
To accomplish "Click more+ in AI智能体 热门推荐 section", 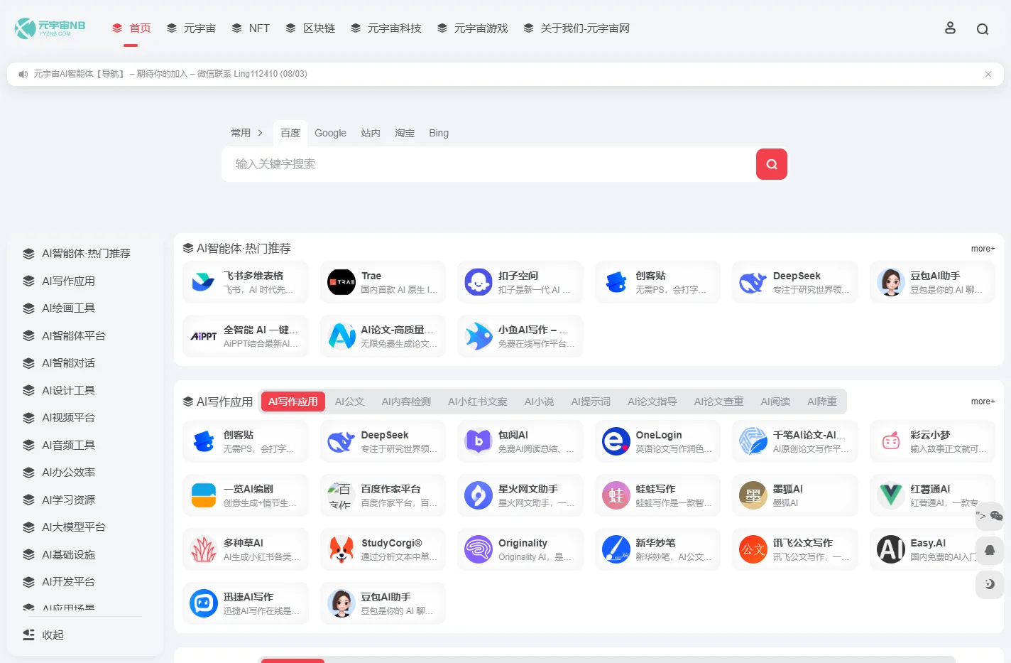I will point(983,249).
